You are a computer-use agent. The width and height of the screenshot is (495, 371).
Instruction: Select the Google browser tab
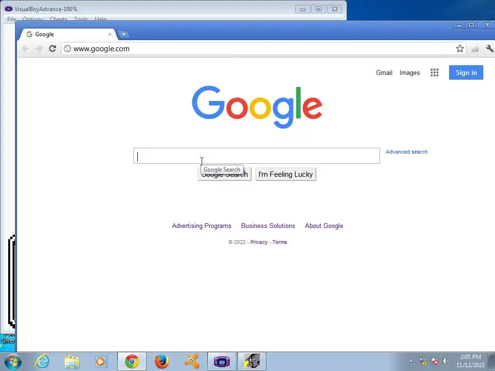point(68,34)
